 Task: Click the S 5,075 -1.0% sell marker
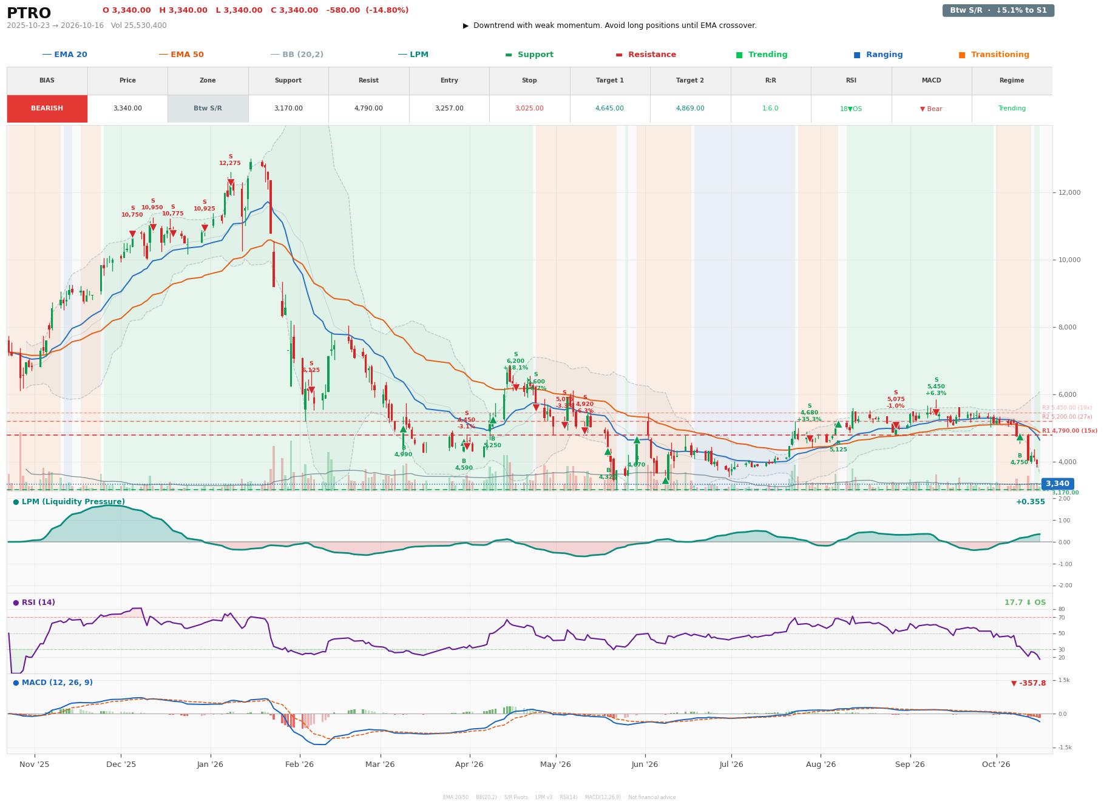tap(896, 425)
